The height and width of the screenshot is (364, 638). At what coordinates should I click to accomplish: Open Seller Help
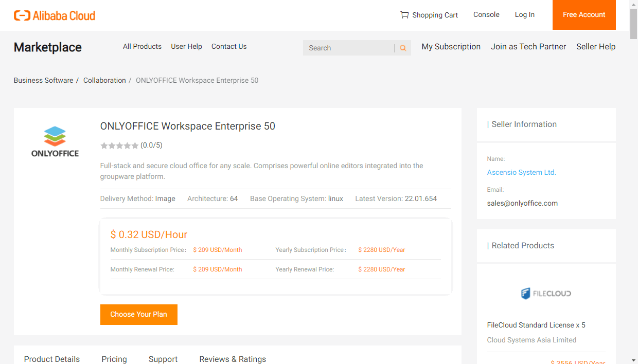(596, 46)
